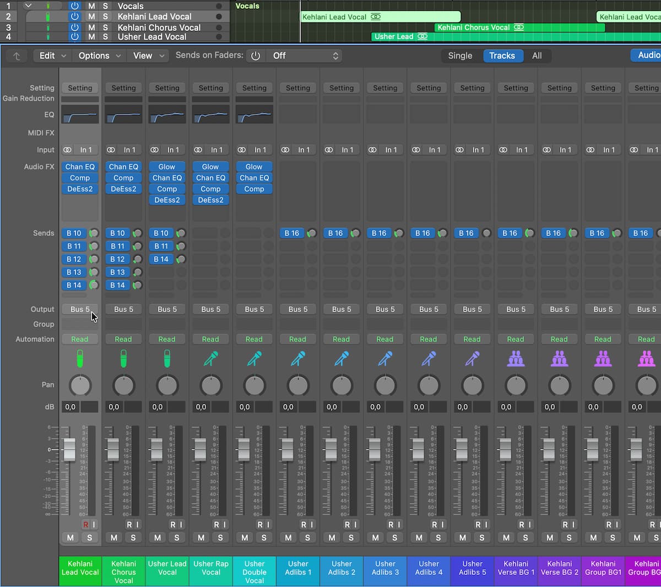Open Chan EQ plug-in on Kehlani Lead Vocal
Viewport: 661px width, 587px height.
80,166
